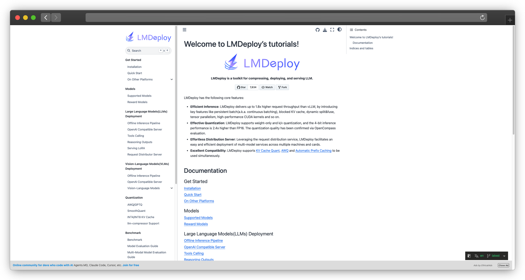This screenshot has height=280, width=525.
Task: Open Supported Models in the sidebar
Action: (139, 96)
